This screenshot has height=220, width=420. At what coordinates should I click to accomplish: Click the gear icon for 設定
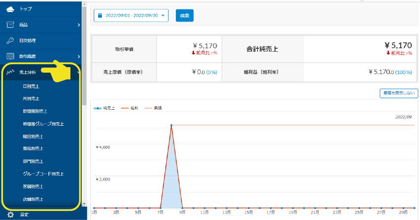[11, 214]
